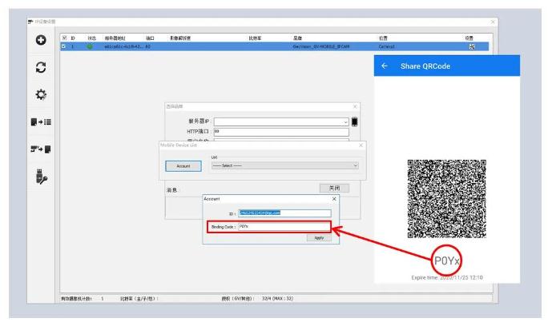Click the settings icon in camera row
This screenshot has width=548, height=330.
pyautogui.click(x=472, y=46)
